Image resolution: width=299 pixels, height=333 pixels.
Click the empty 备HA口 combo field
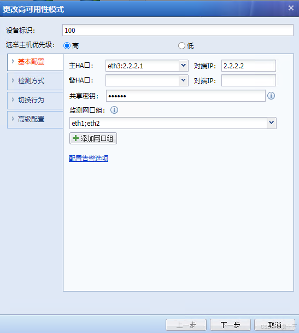(142, 80)
